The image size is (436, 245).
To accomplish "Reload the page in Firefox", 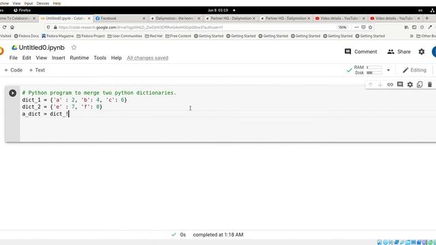I will click(x=4, y=27).
